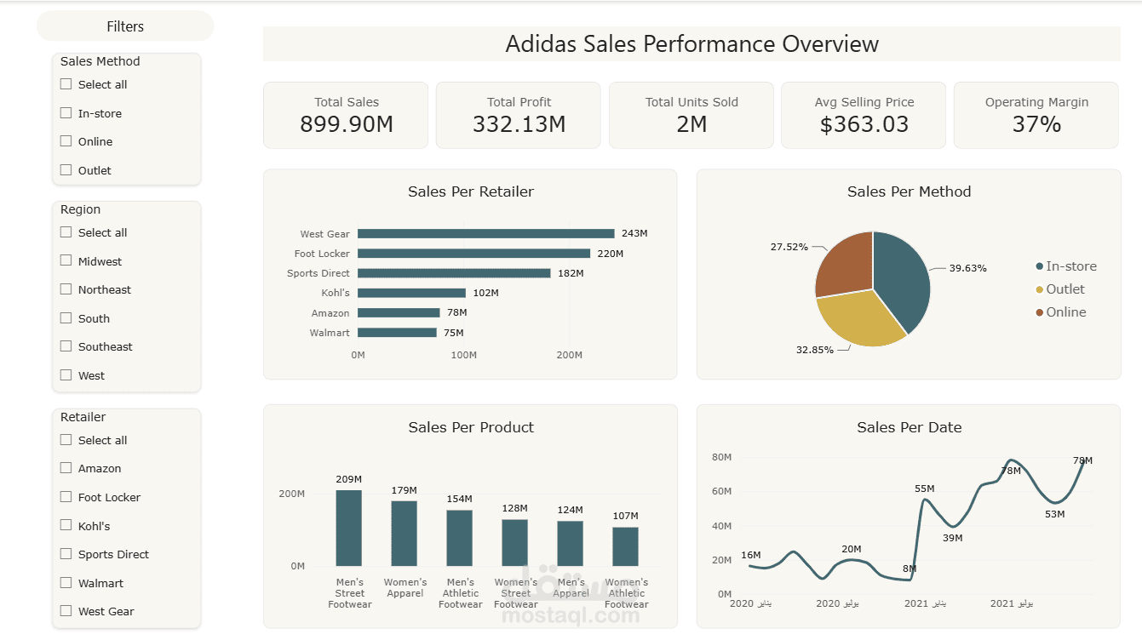
Task: Enable the South region checkbox
Action: point(66,318)
